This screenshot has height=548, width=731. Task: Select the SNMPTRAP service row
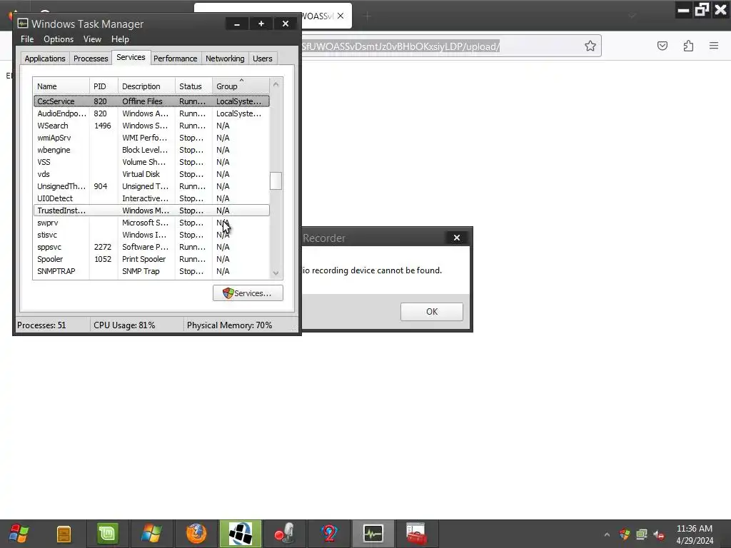coord(151,270)
